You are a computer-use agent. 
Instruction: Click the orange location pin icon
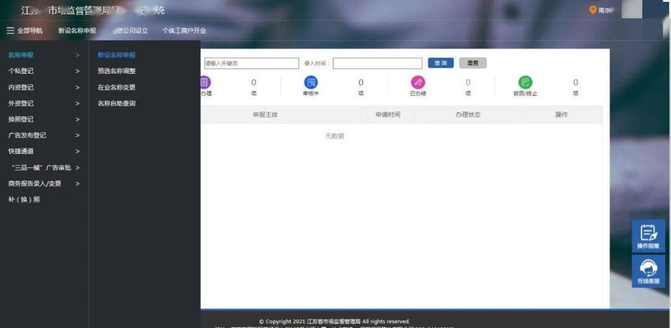tap(593, 10)
